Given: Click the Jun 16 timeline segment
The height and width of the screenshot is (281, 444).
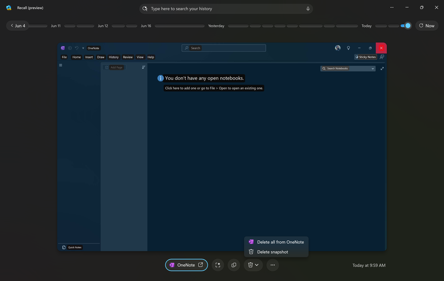Looking at the screenshot, I should pyautogui.click(x=147, y=25).
